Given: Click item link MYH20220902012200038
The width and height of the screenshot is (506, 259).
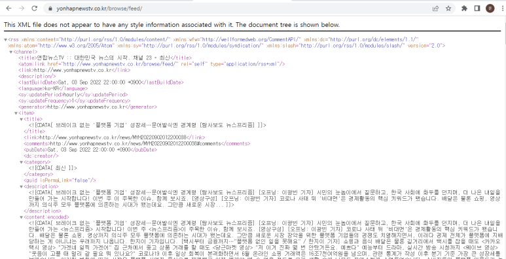Looking at the screenshot, I should point(113,137).
